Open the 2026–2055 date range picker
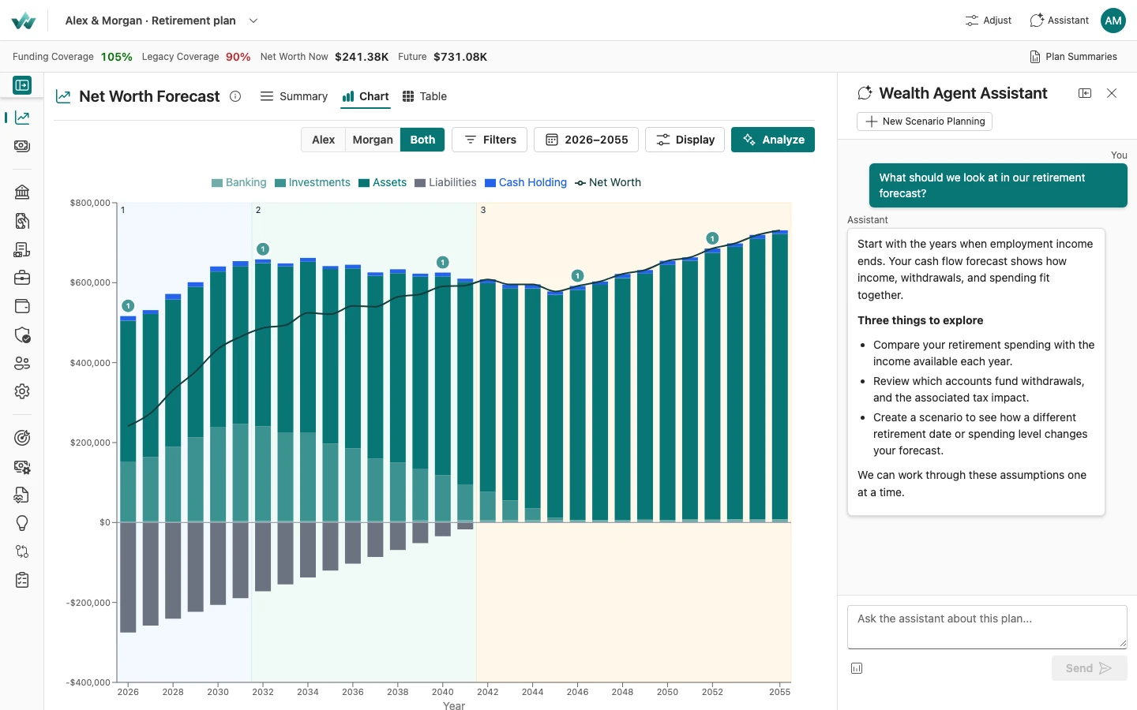 (x=587, y=140)
